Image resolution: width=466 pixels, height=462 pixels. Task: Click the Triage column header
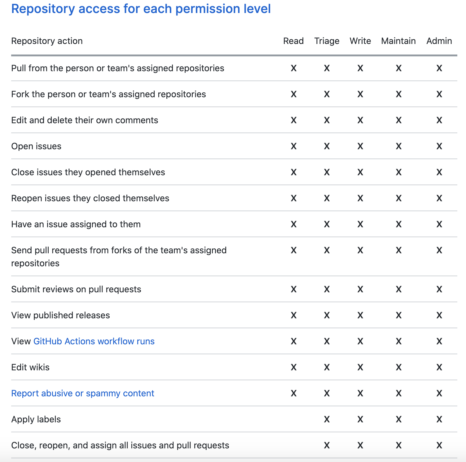pos(327,41)
